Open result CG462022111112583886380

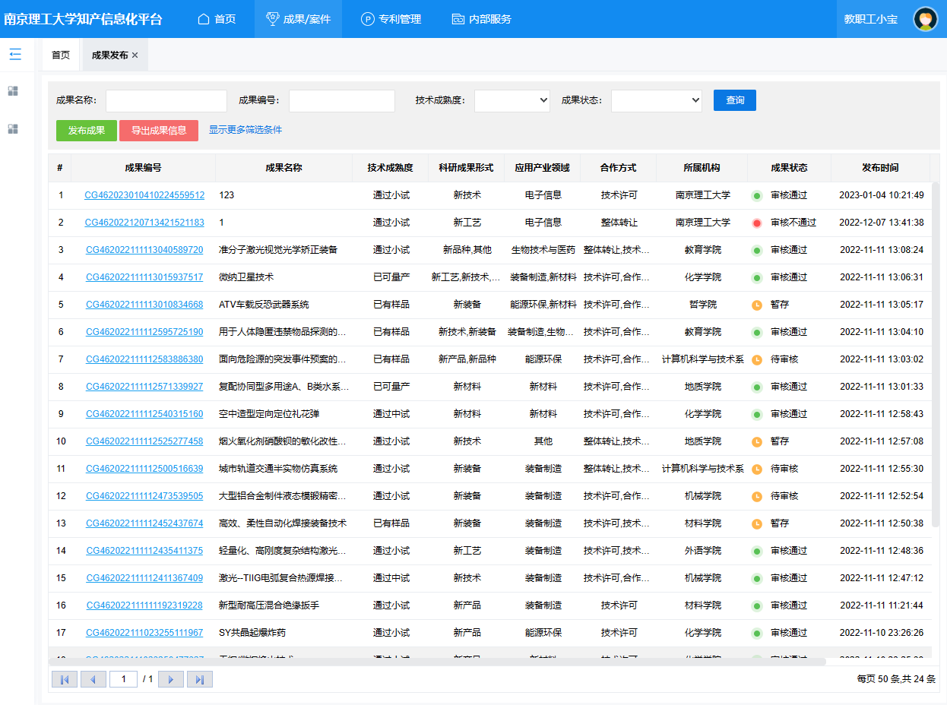coord(144,359)
